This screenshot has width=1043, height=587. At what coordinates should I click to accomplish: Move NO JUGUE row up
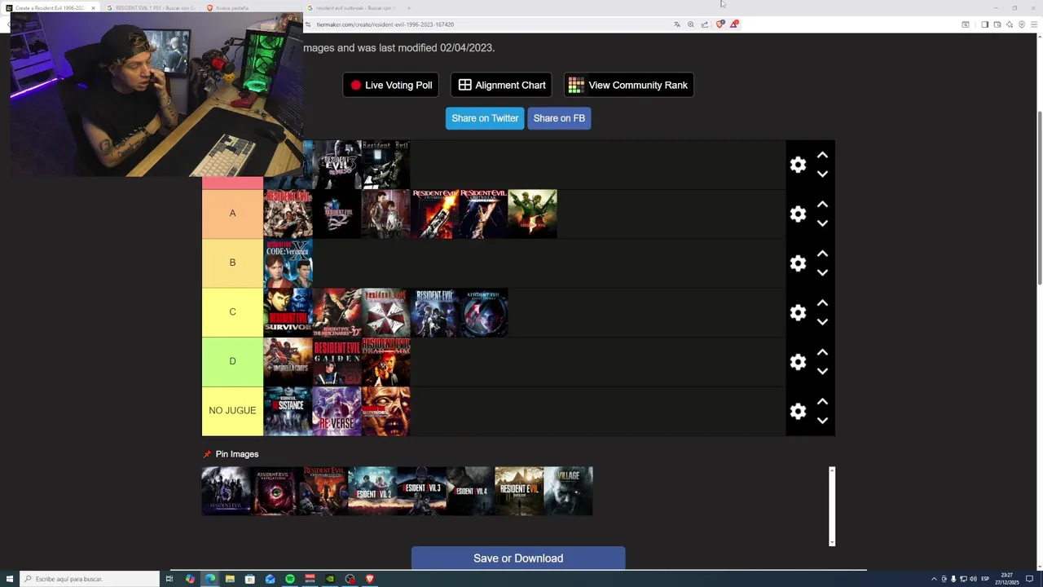822,402
